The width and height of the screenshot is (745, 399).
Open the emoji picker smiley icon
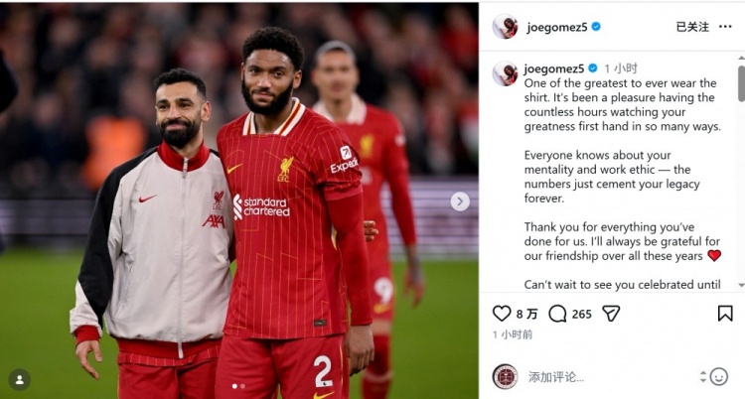719,377
